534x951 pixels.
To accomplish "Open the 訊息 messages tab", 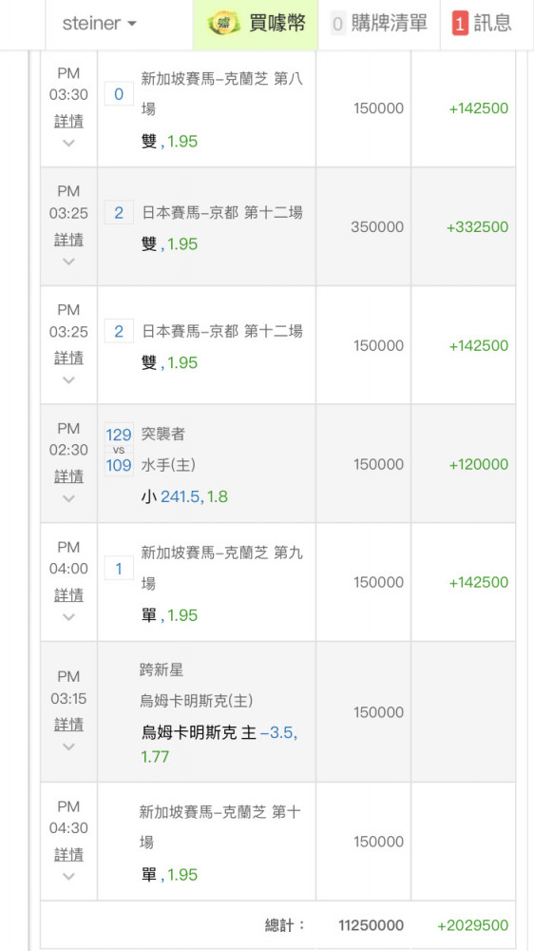I will (482, 25).
